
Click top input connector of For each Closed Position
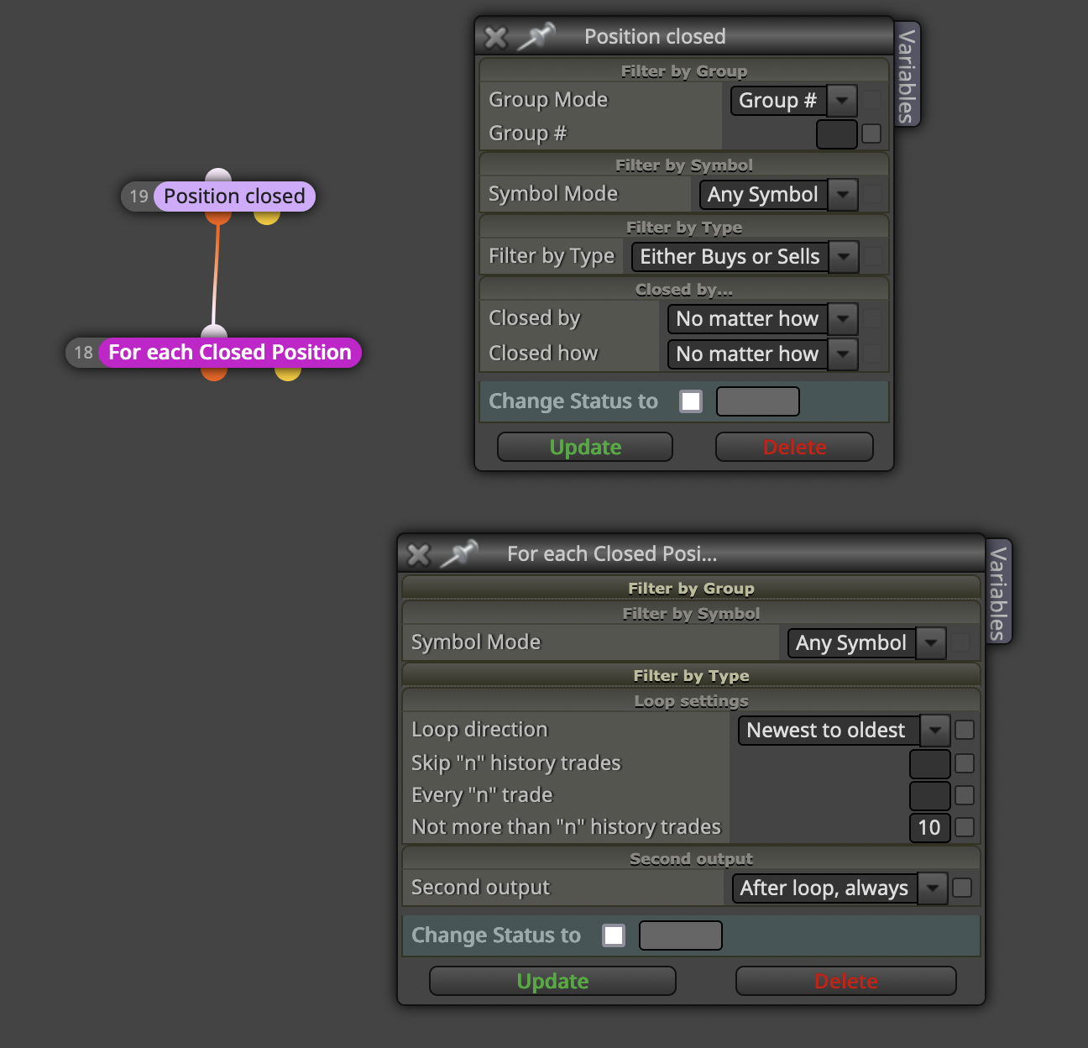tap(214, 332)
